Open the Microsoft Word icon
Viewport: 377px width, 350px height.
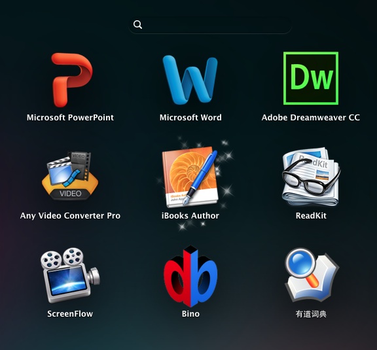click(x=190, y=80)
